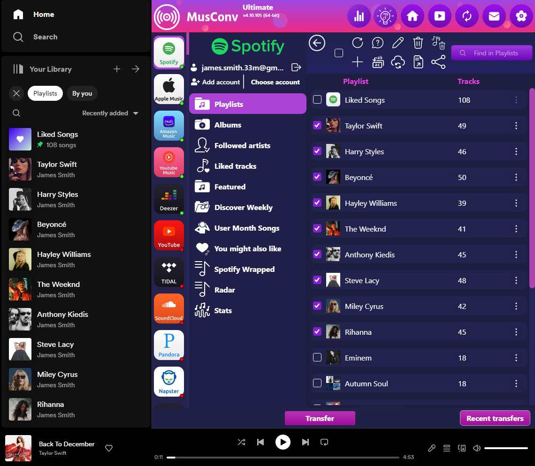
Task: Click the trash delete playlist icon
Action: (418, 43)
